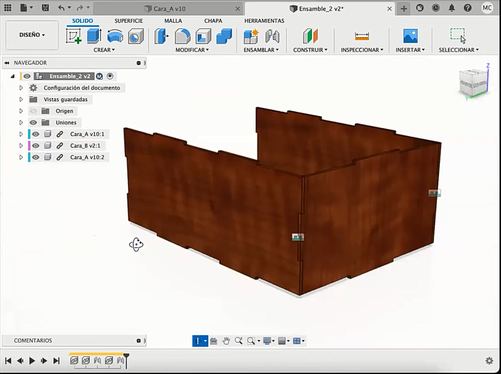Open the job status clock icon

point(436,8)
